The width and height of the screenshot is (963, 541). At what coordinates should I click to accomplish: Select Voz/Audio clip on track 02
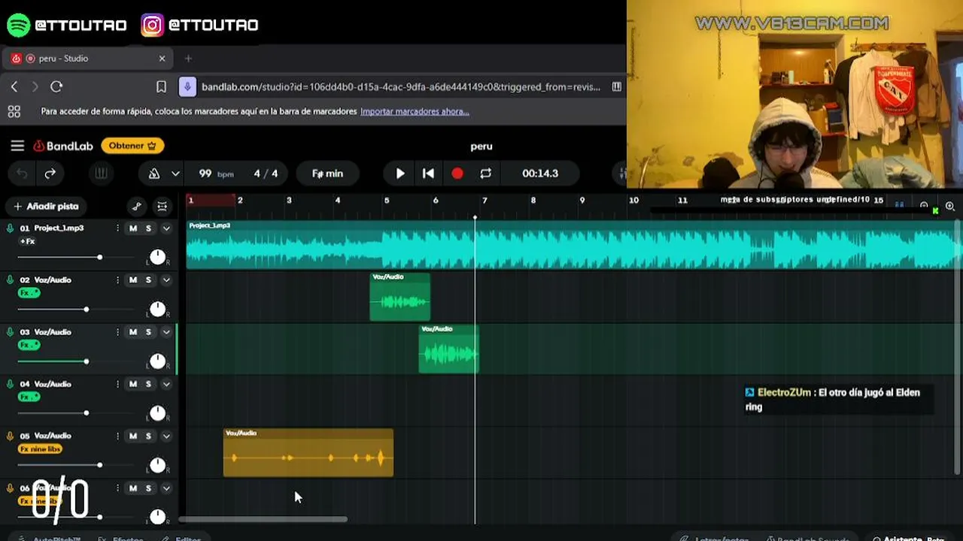click(400, 297)
